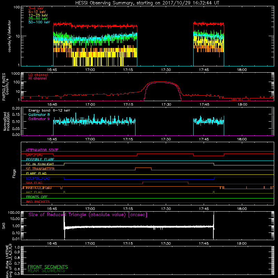Select the Collimator 8 legend label

point(39,115)
